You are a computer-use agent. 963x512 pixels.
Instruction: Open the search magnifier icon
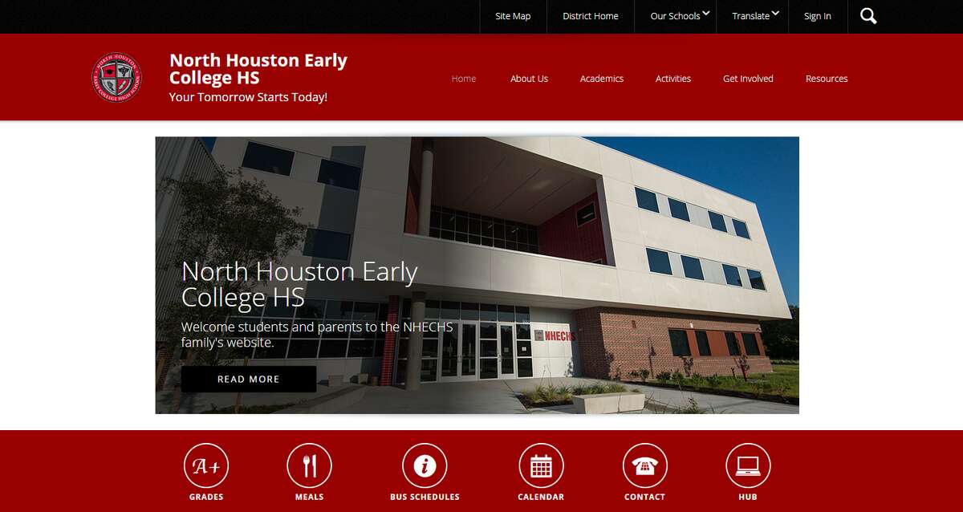tap(868, 16)
